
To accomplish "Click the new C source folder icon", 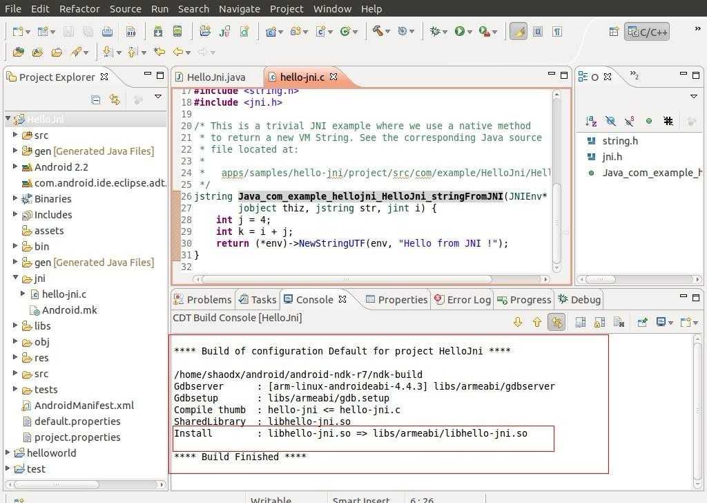I will click(x=296, y=32).
